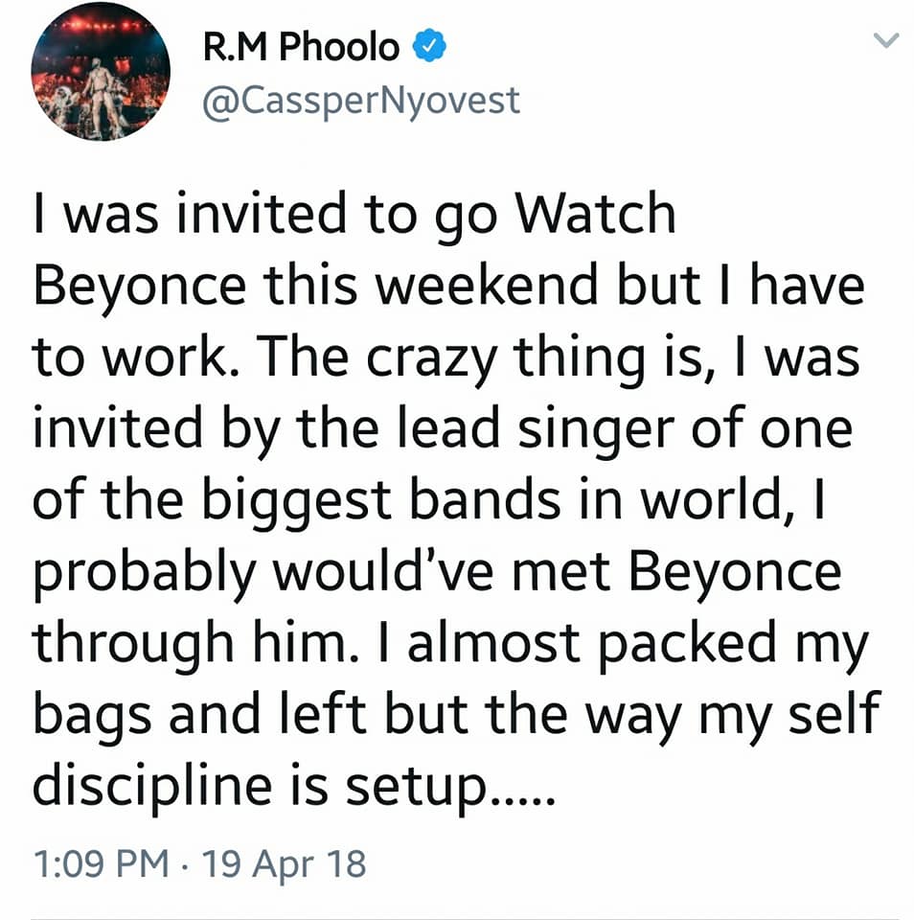Tap the words 'through him.'
This screenshot has height=920, width=914.
pyautogui.click(x=195, y=645)
